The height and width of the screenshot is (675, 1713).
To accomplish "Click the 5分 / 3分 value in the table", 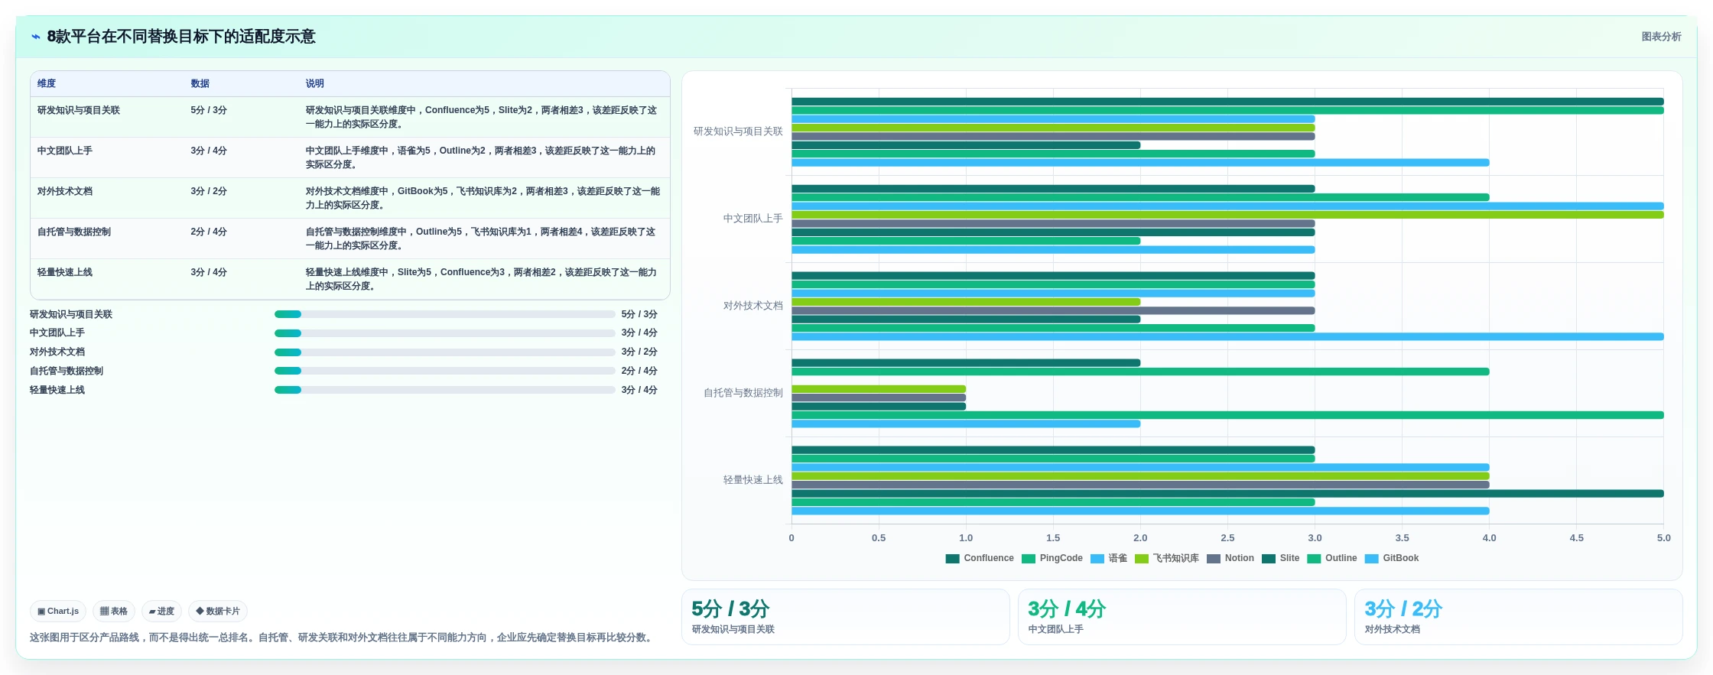I will click(209, 110).
